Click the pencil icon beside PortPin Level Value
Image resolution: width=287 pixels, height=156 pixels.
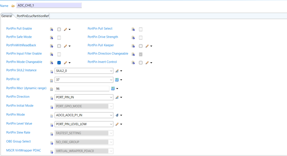click(117, 124)
